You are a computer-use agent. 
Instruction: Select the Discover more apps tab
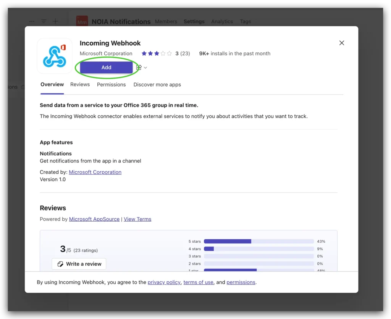click(x=157, y=84)
